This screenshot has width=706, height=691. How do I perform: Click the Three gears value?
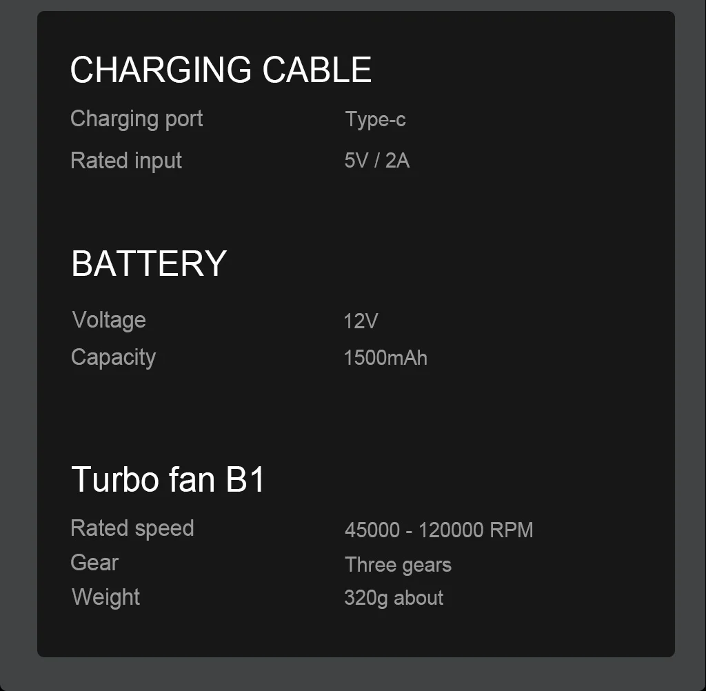pos(398,565)
